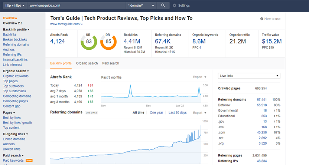The width and height of the screenshot is (309, 165).
Task: Collapse the Organic search sidebar section
Action: 16,71
